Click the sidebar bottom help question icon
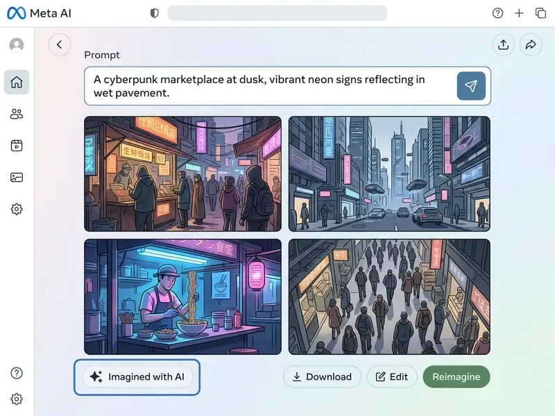Viewport: 555px width, 416px height. [x=17, y=373]
